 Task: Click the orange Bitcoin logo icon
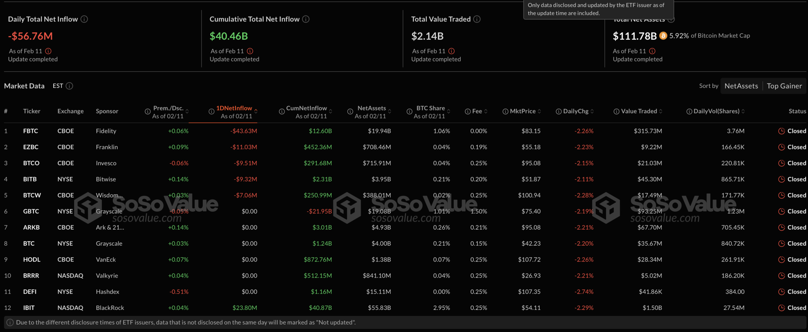[x=663, y=36]
